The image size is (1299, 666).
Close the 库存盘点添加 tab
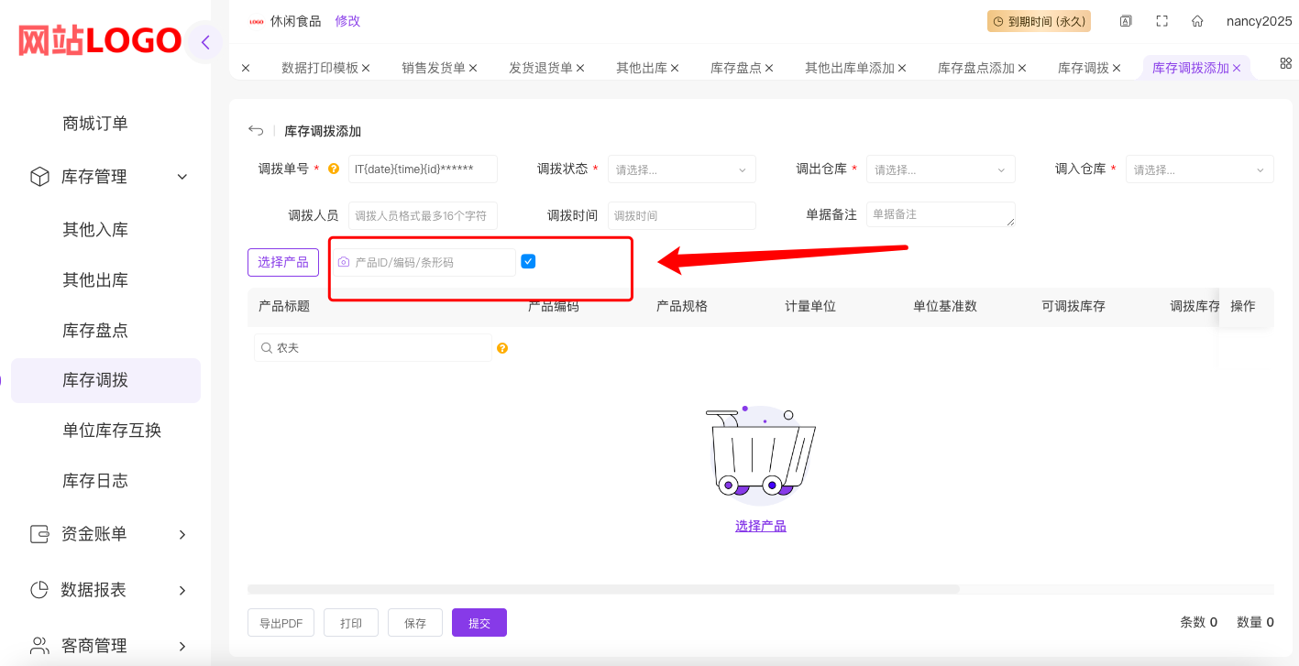point(1022,68)
